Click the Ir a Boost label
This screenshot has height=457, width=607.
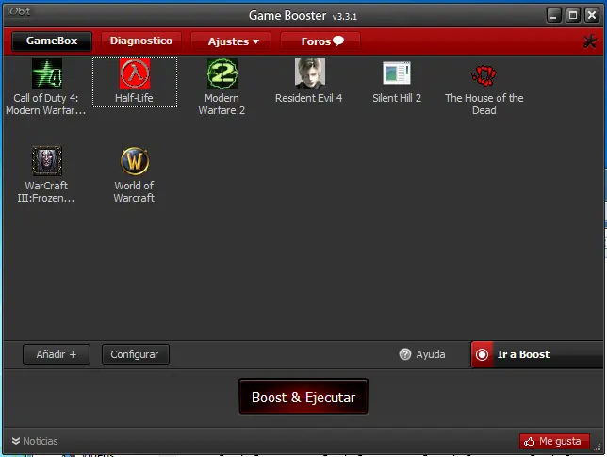(523, 354)
